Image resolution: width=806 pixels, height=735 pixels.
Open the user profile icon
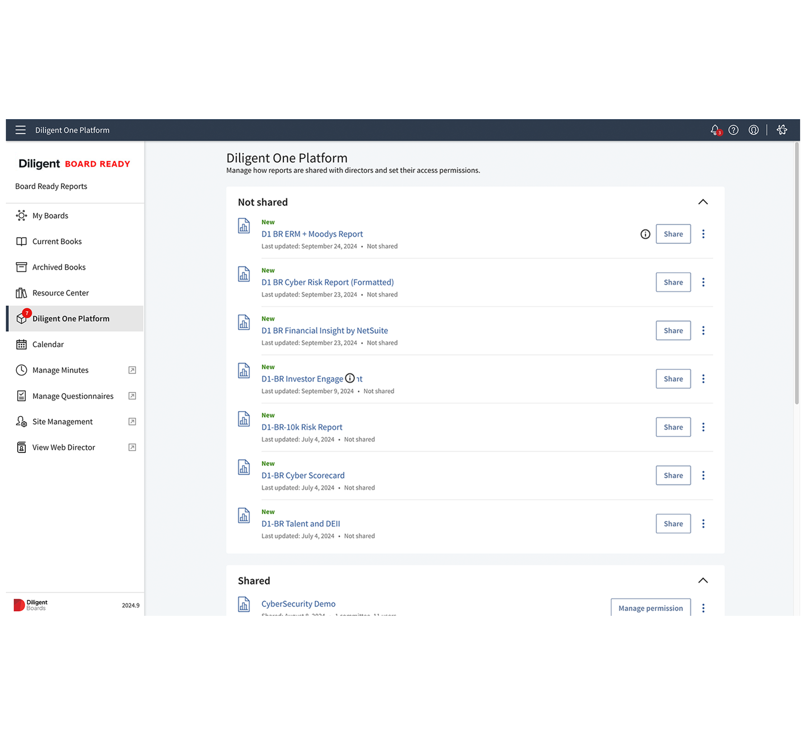click(754, 130)
